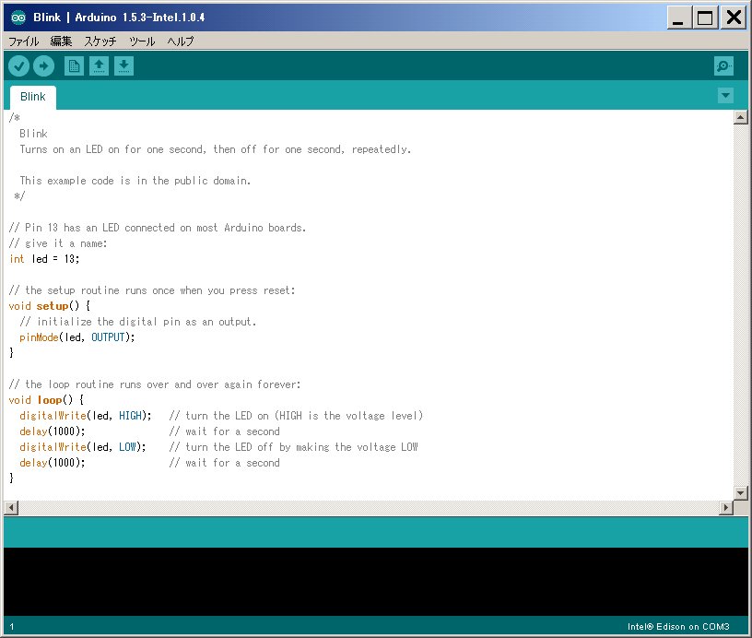Click the black console output area
The width and height of the screenshot is (752, 638).
pyautogui.click(x=375, y=582)
